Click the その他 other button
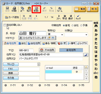The width and height of the screenshot is (101, 94). tap(11, 78)
